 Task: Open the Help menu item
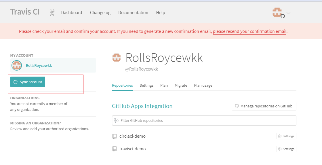[160, 13]
